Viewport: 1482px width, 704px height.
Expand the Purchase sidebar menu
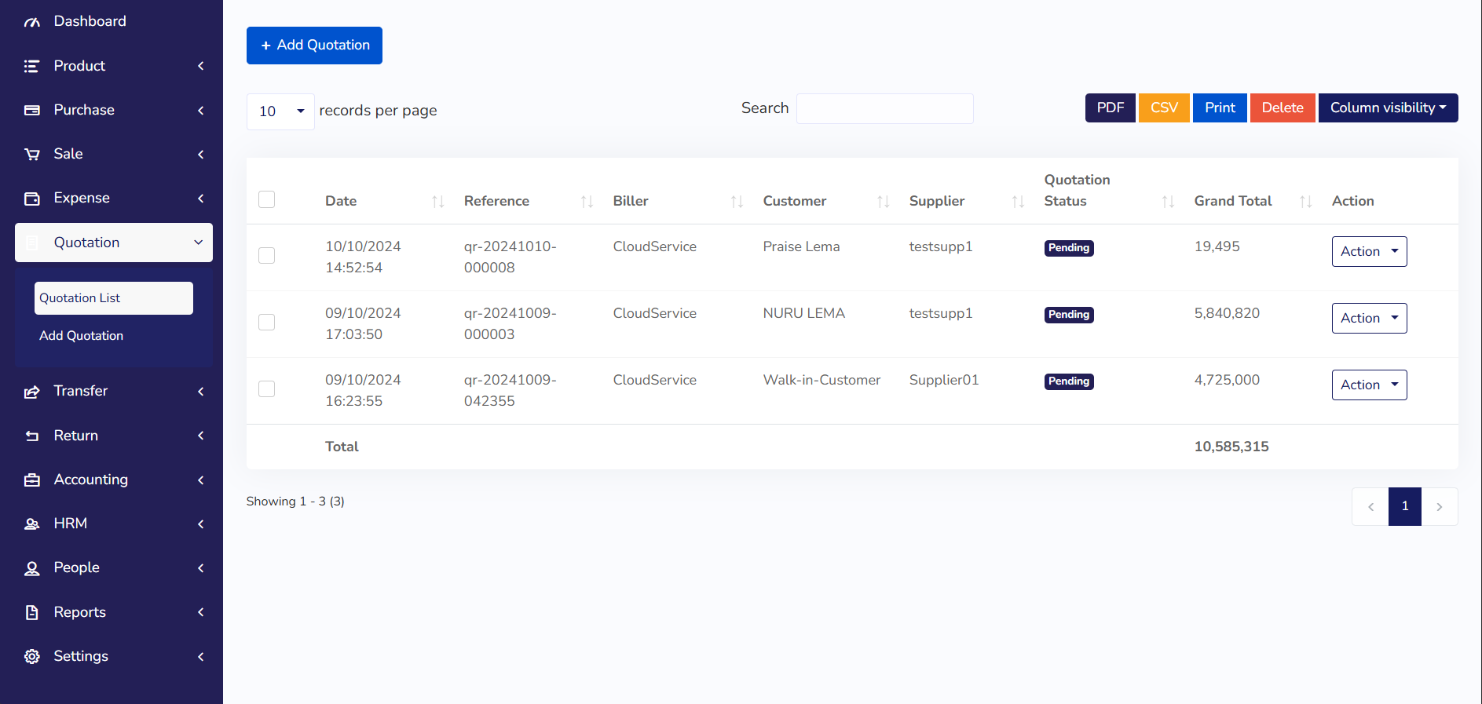[113, 111]
